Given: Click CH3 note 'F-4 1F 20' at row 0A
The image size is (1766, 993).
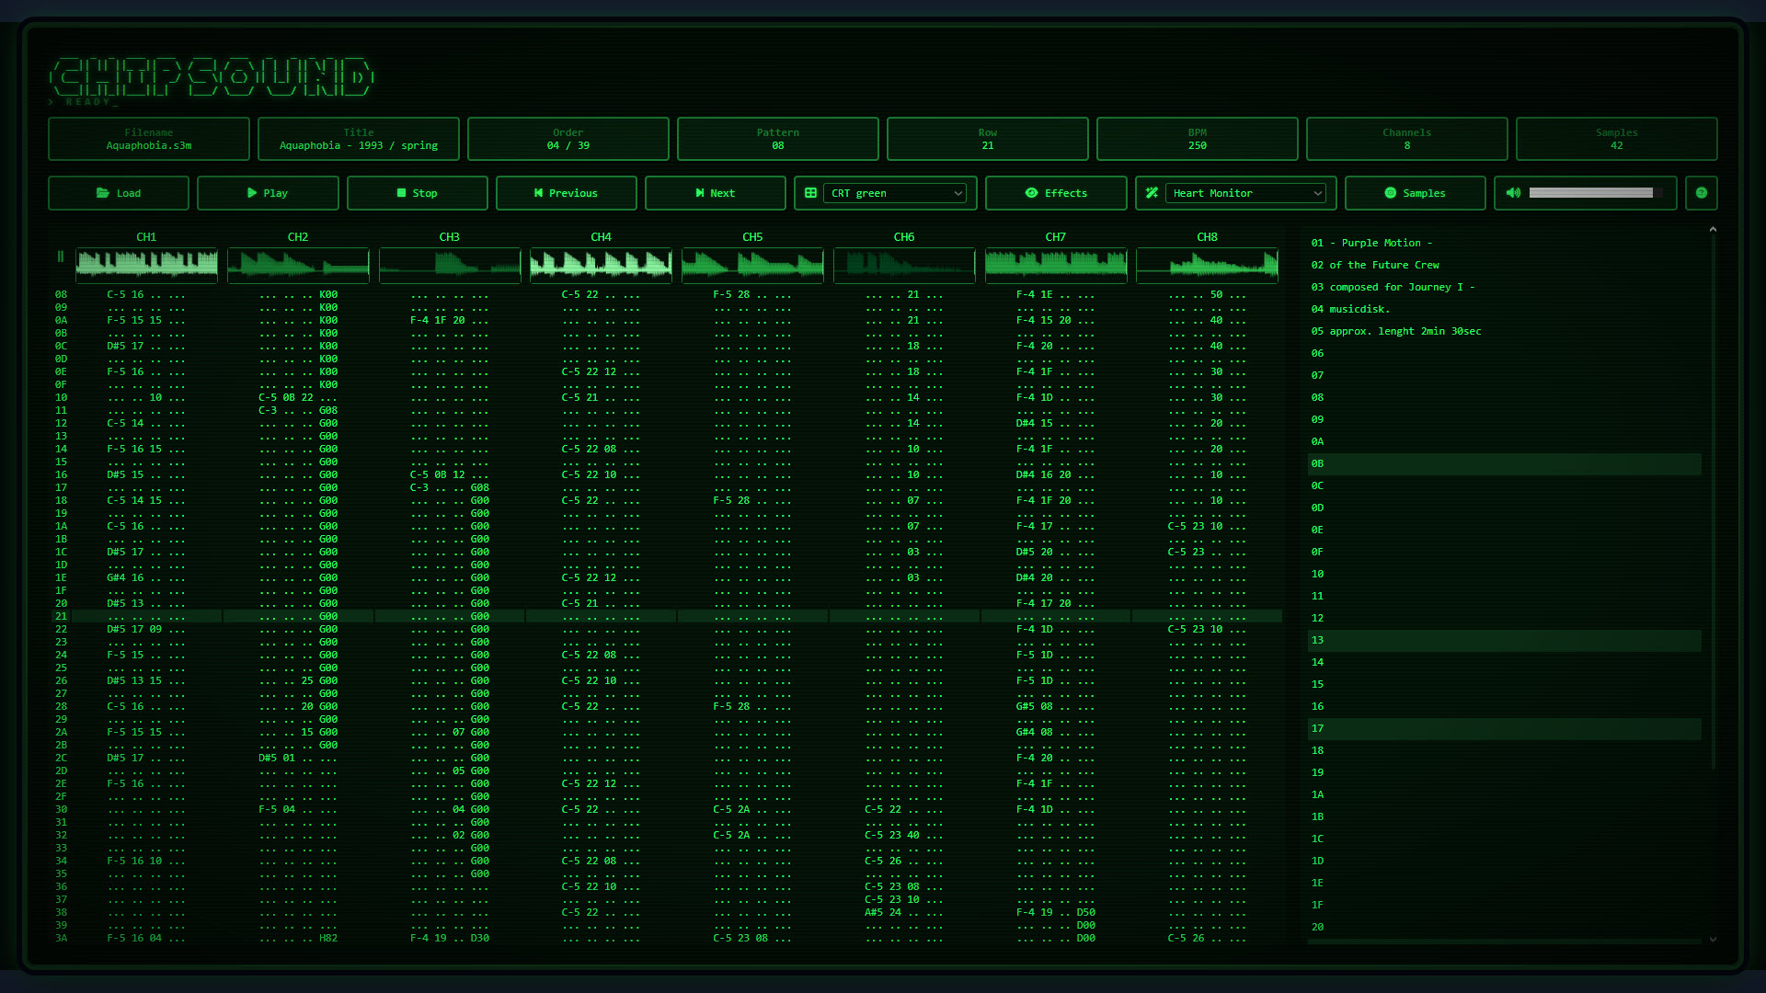Looking at the screenshot, I should (x=438, y=320).
